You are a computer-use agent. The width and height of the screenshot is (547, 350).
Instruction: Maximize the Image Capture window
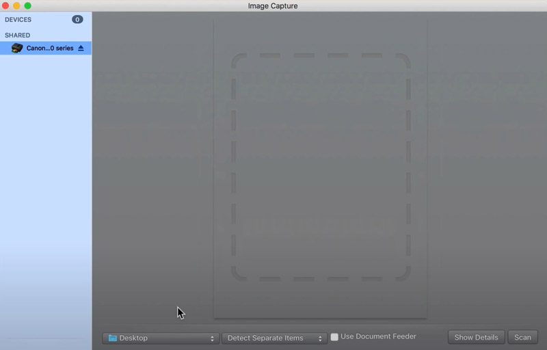click(x=27, y=5)
